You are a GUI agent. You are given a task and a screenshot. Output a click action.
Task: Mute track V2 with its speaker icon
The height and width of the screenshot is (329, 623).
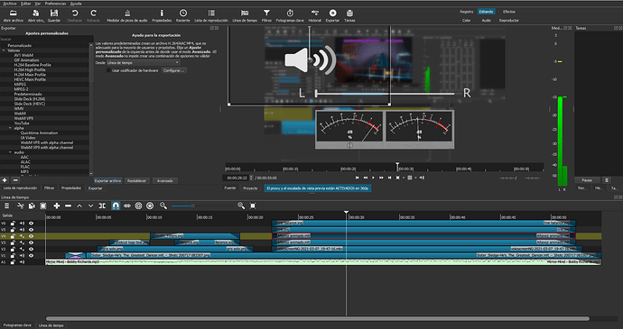23,250
